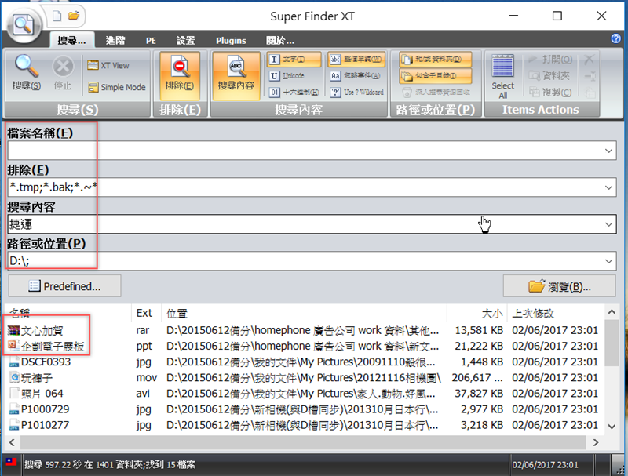Toggle the include folders (D) option
The width and height of the screenshot is (628, 476).
(436, 60)
